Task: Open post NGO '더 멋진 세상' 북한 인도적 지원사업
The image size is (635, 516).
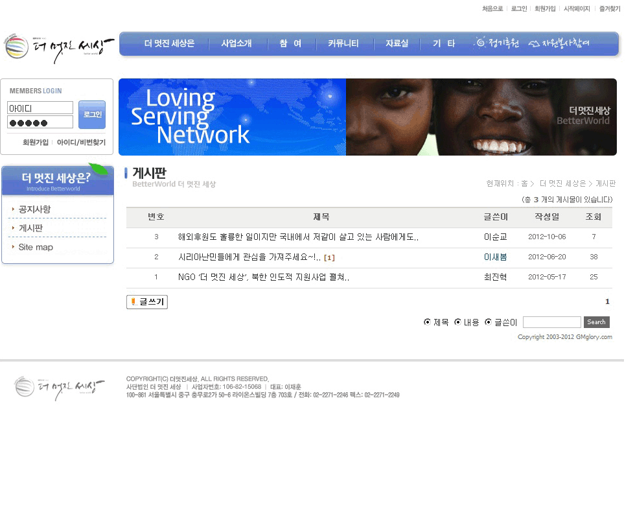Action: [263, 277]
